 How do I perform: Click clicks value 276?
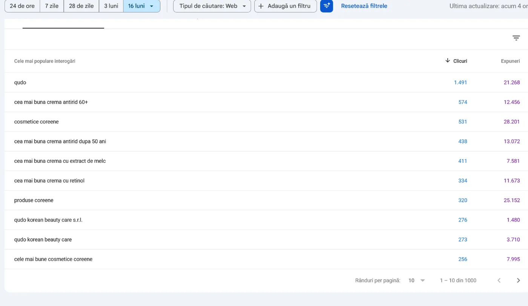pos(463,220)
